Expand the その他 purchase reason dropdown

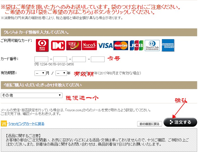coord(31,95)
